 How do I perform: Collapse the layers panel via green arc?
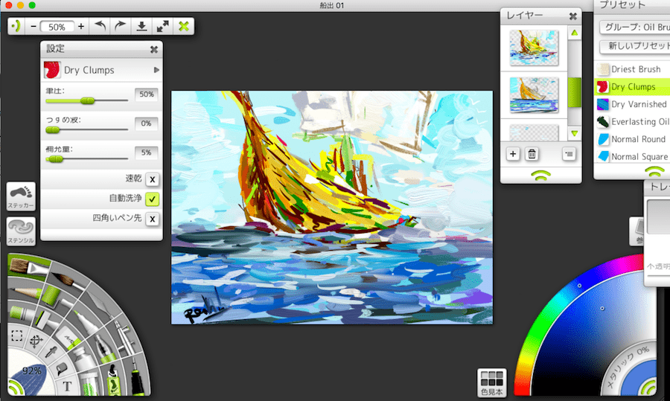point(541,175)
